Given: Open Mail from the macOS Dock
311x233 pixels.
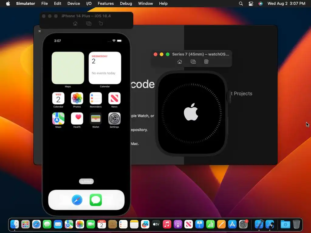Looking at the screenshot, I should (58, 224).
